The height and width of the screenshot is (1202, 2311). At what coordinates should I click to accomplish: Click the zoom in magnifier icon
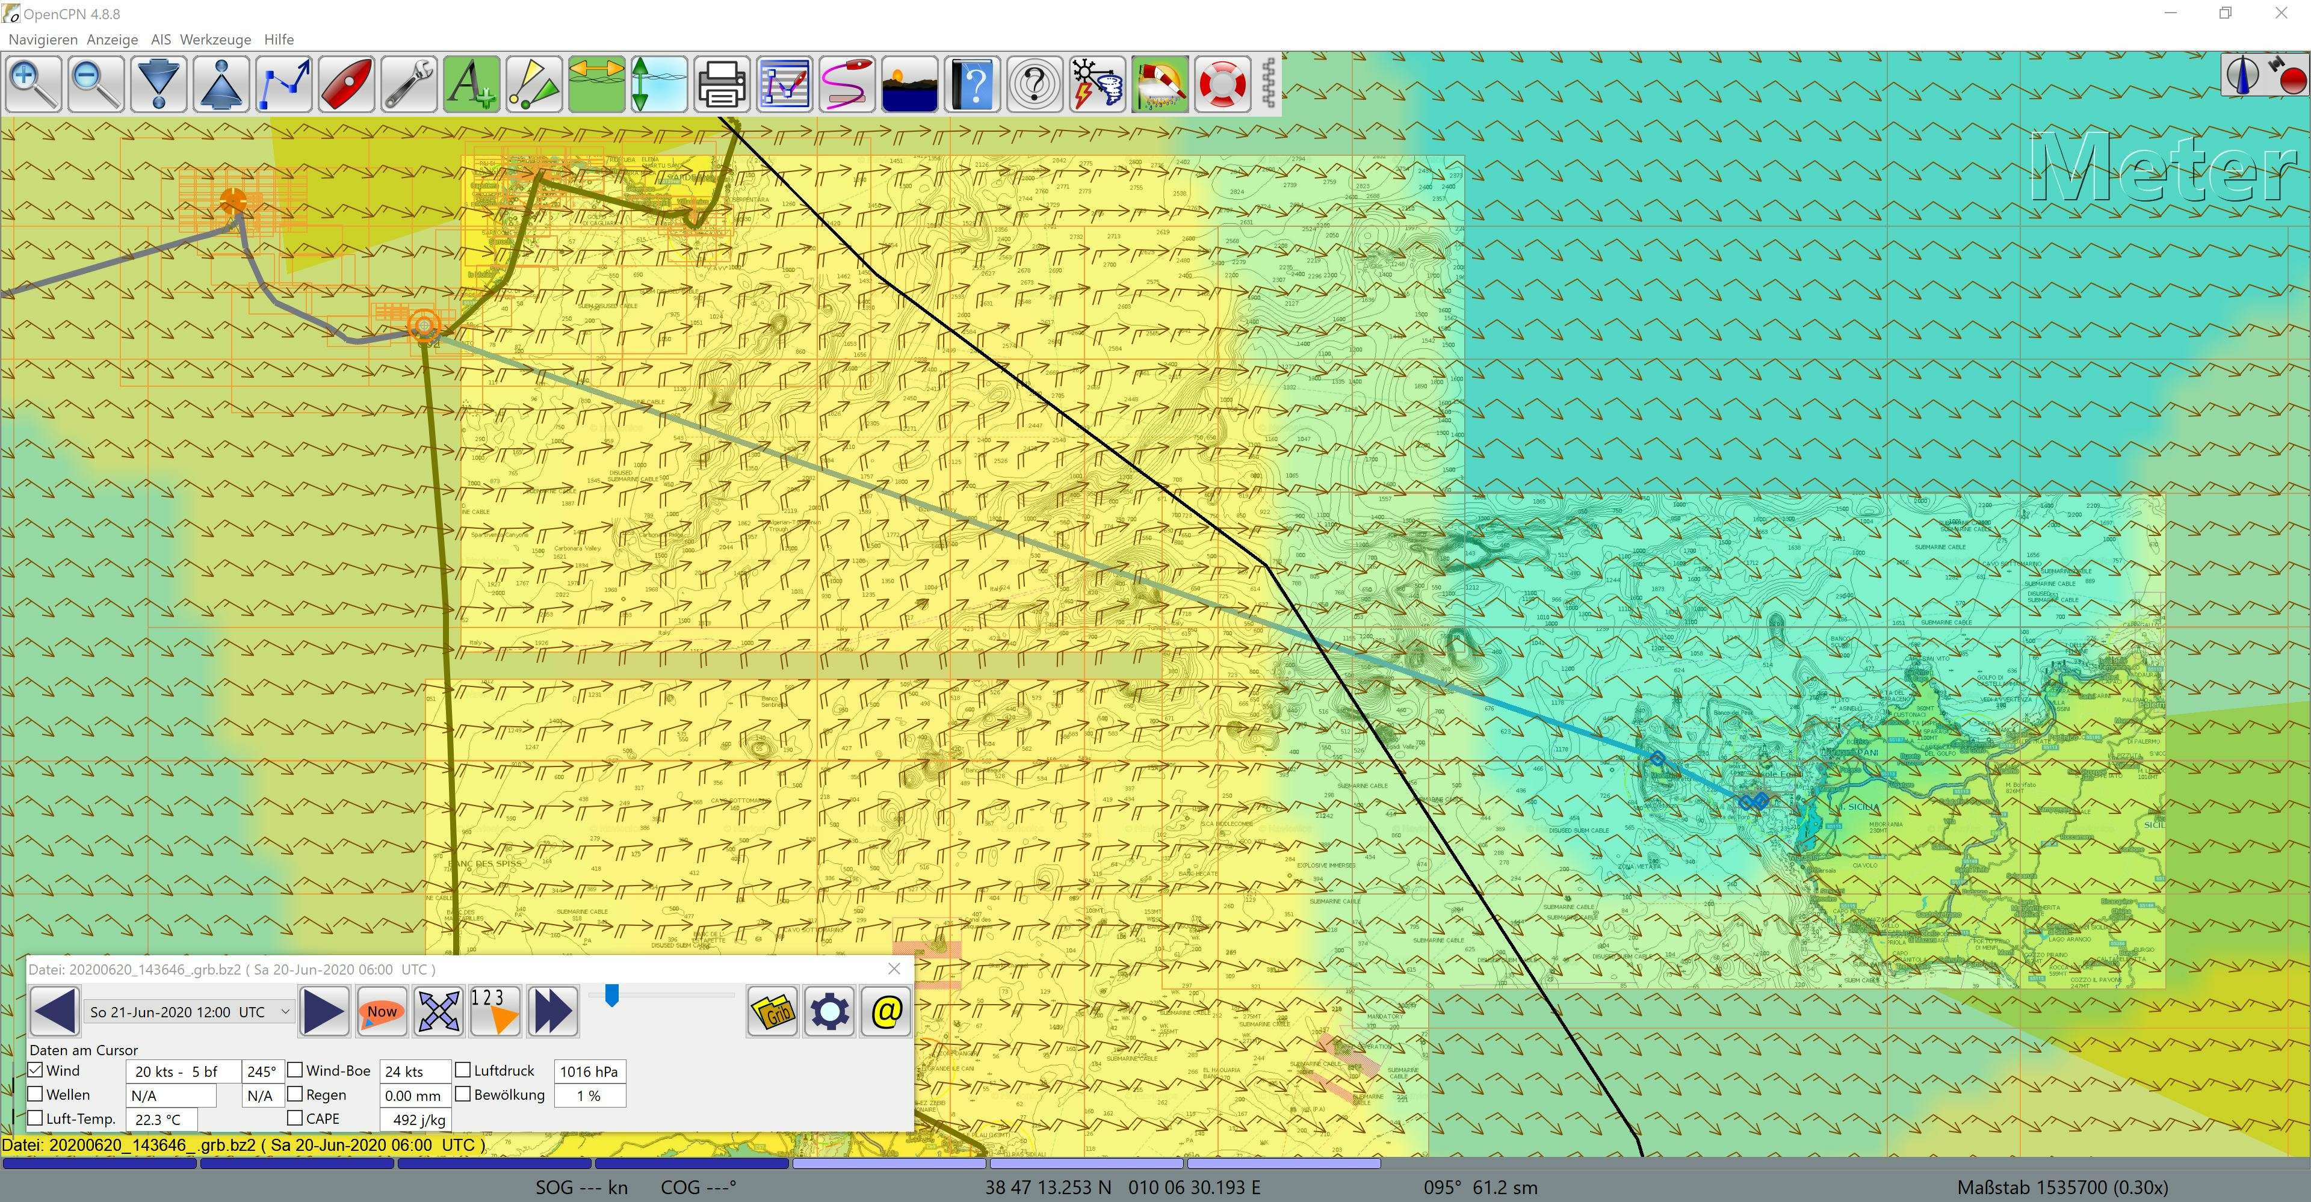33,84
